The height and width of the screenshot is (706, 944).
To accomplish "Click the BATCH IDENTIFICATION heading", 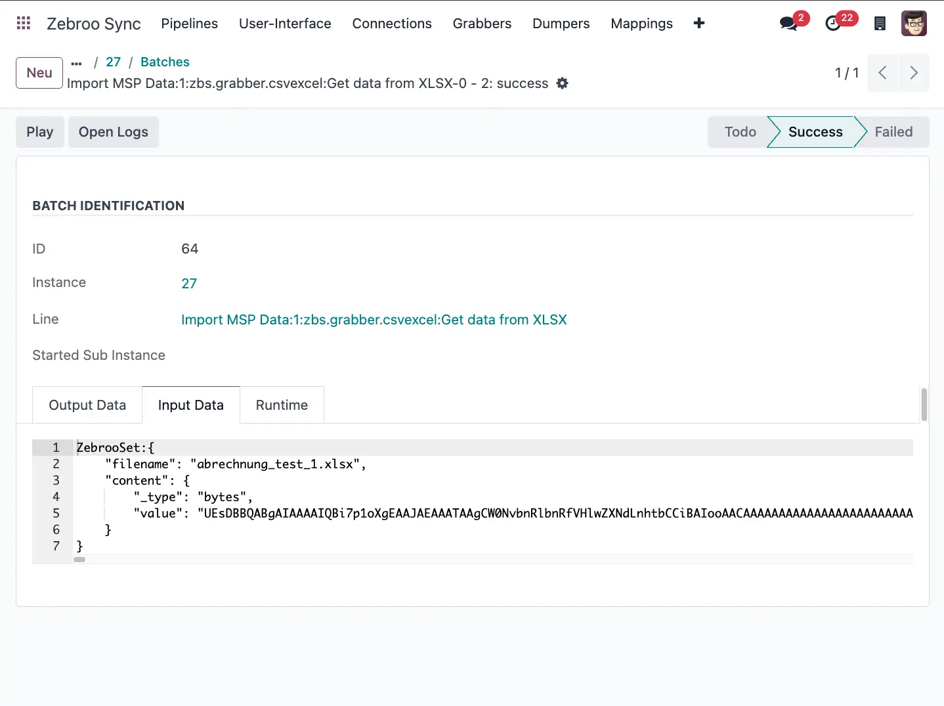I will point(108,206).
